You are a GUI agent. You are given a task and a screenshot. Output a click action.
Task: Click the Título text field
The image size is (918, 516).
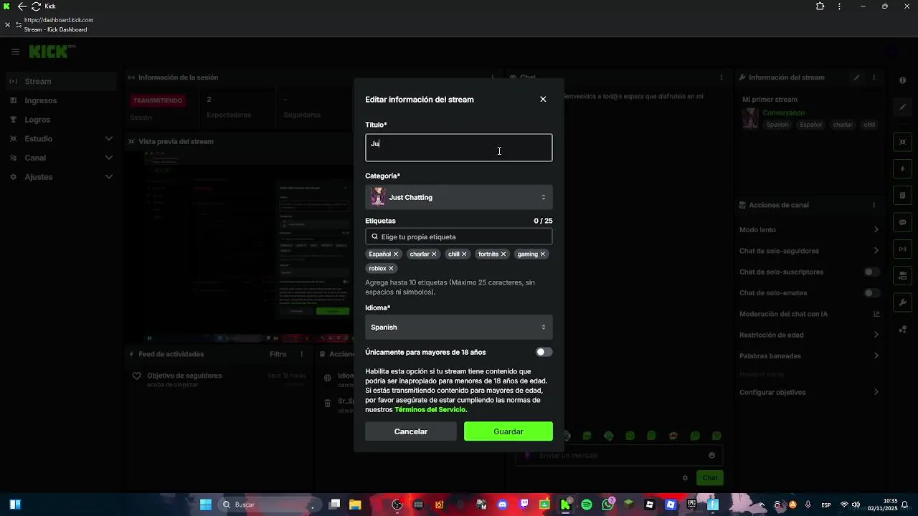pyautogui.click(x=459, y=148)
